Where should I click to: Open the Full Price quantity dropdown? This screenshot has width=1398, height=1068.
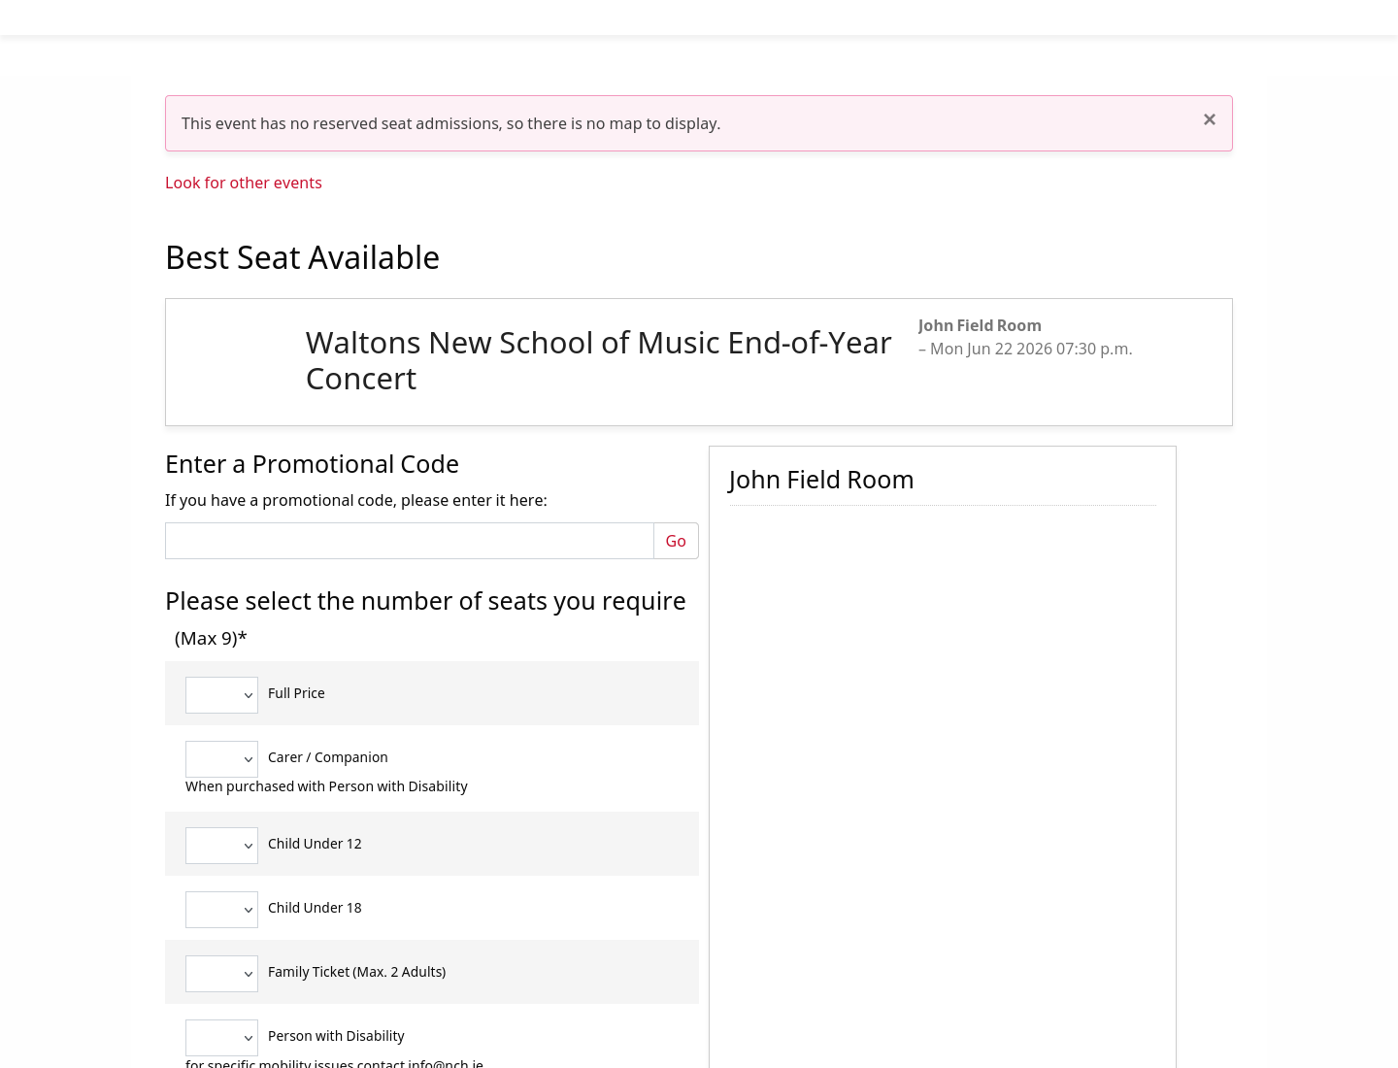click(x=221, y=695)
